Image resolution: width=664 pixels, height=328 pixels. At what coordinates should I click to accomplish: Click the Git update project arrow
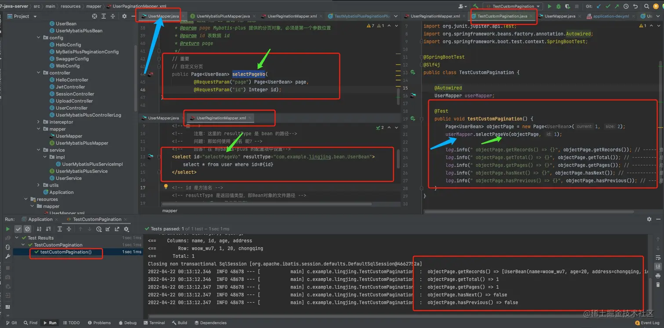tap(599, 6)
